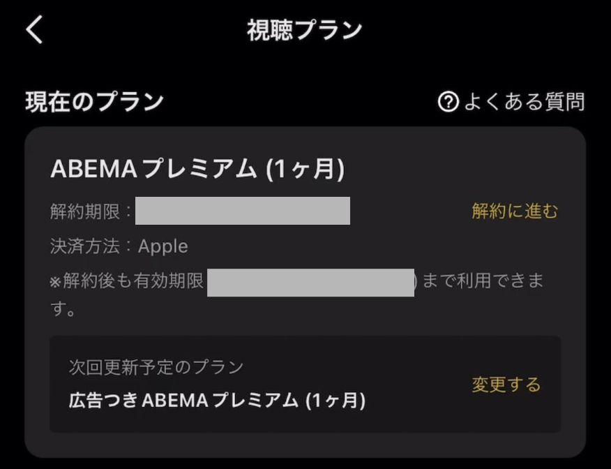The height and width of the screenshot is (469, 611).
Task: Tap the word Apple in payment method
Action: pos(163,246)
